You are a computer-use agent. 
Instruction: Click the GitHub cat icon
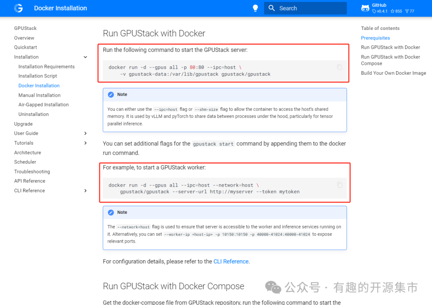pyautogui.click(x=365, y=8)
